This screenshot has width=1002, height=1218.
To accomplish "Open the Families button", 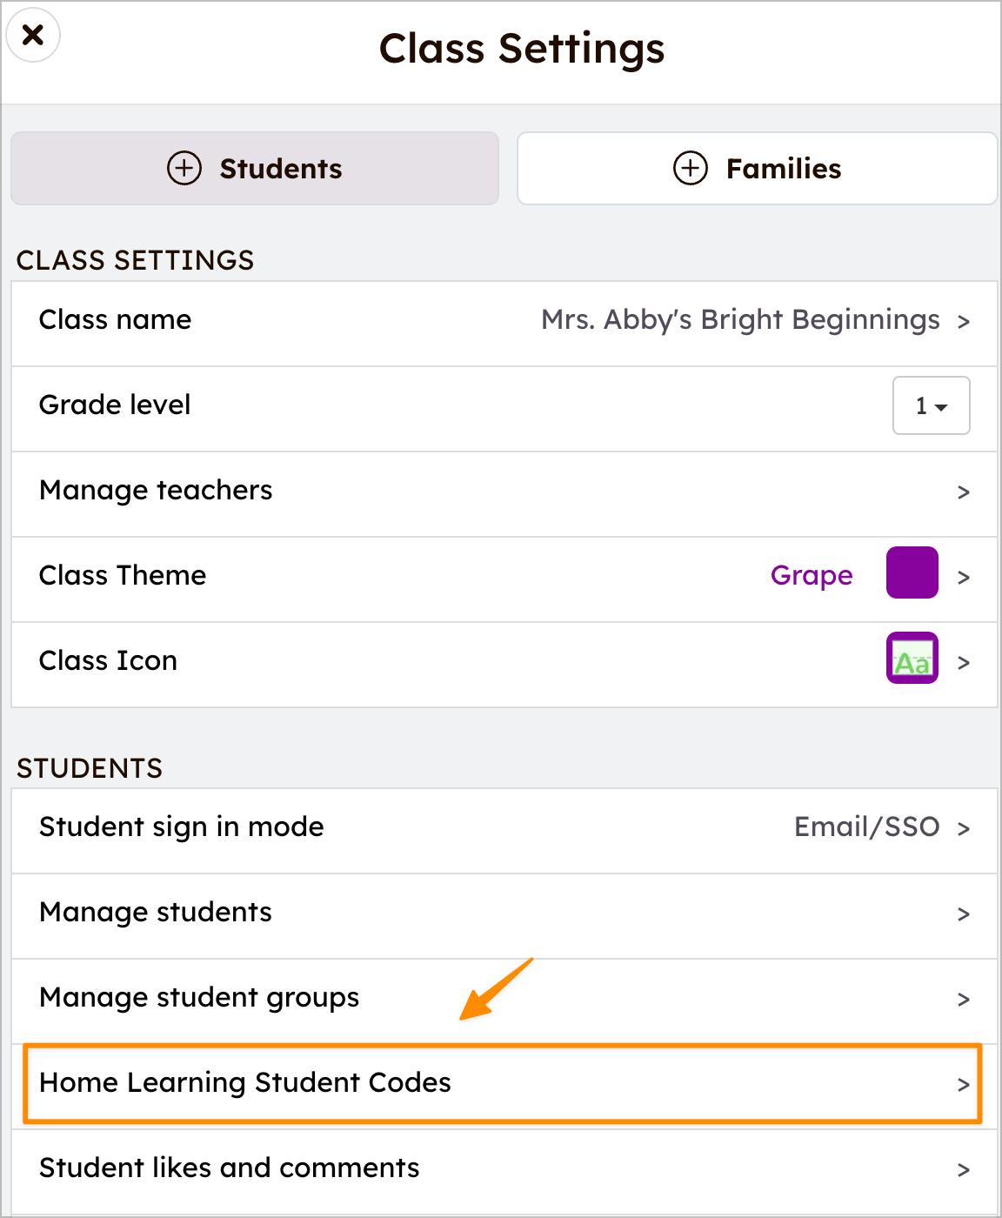I will click(757, 168).
